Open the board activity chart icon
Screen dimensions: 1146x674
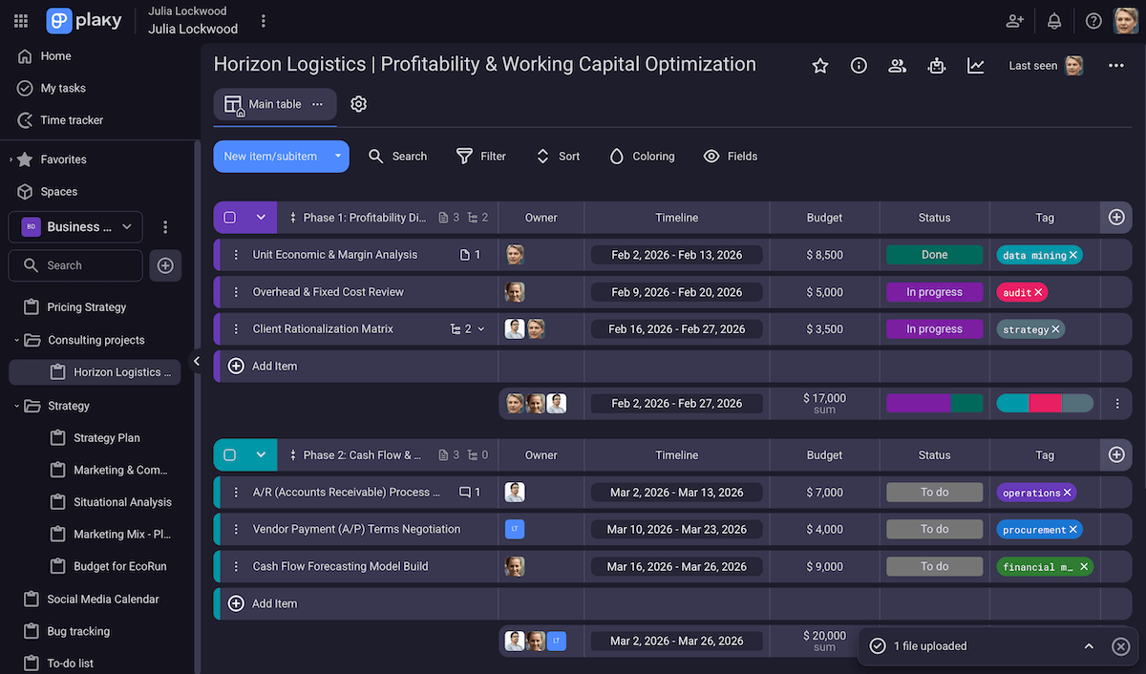975,66
